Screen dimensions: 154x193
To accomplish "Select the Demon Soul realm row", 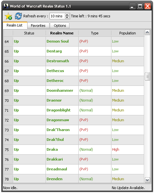I will point(74,42).
